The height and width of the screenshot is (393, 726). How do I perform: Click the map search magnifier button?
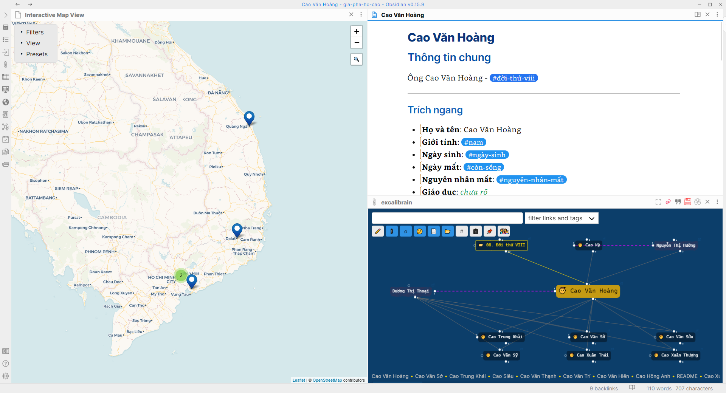pyautogui.click(x=356, y=59)
